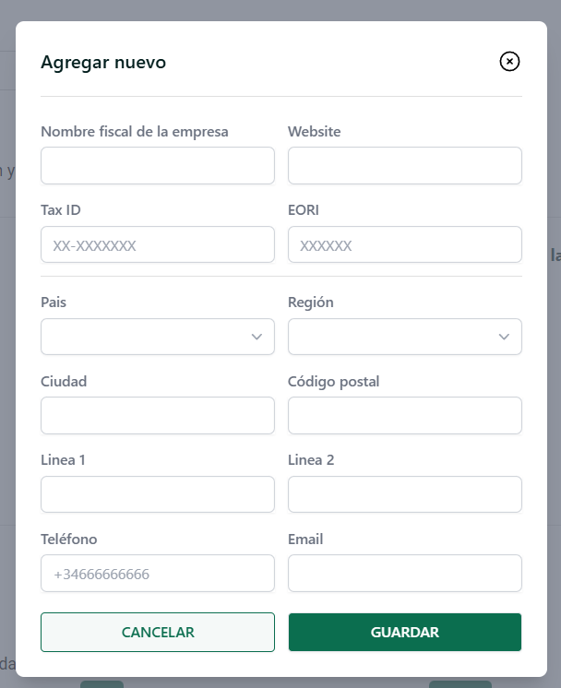The width and height of the screenshot is (561, 688).
Task: Focus the Código postal input box
Action: [x=405, y=416]
